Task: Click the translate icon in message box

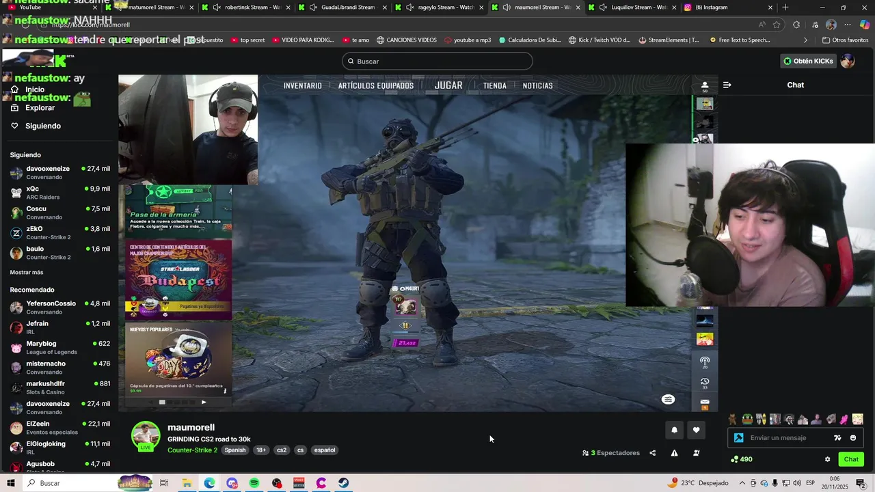Action: pos(837,438)
